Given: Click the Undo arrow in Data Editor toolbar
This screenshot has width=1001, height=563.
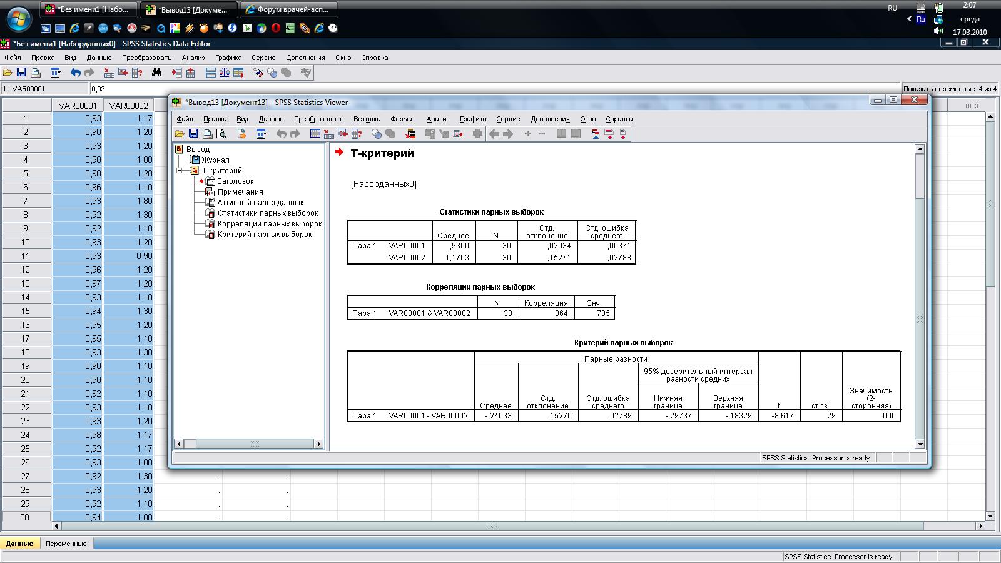Looking at the screenshot, I should (x=75, y=73).
